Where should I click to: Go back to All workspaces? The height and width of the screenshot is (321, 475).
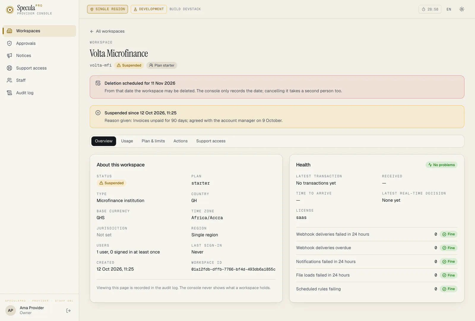tap(107, 31)
